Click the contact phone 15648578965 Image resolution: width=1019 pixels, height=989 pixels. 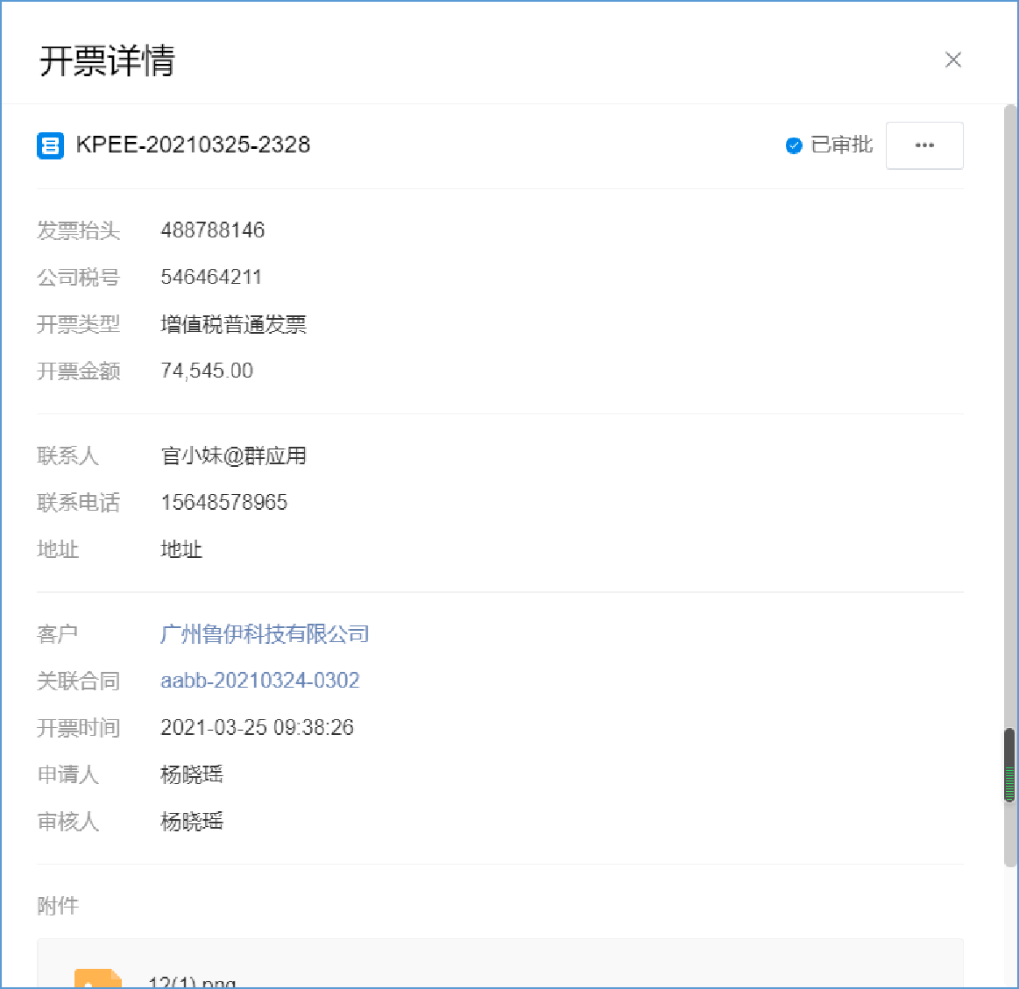[x=224, y=503]
